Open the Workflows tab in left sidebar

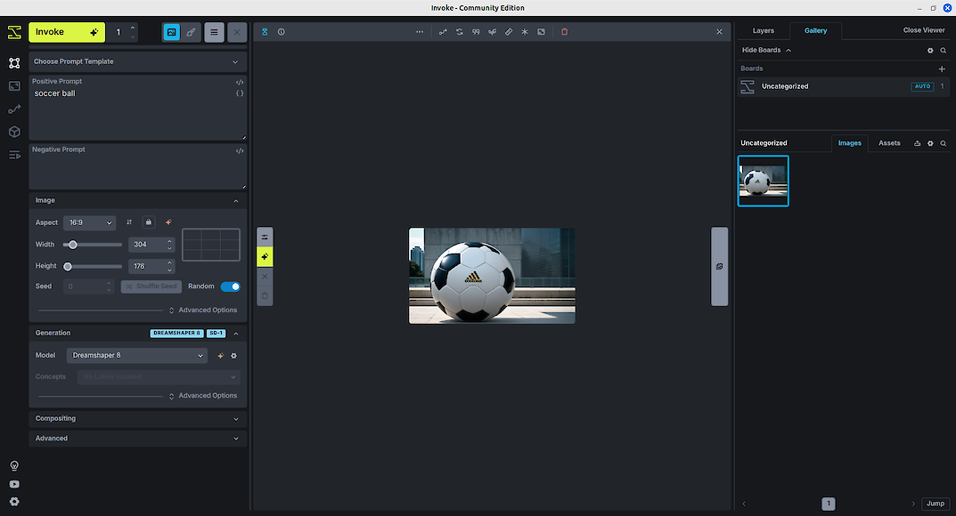point(14,109)
